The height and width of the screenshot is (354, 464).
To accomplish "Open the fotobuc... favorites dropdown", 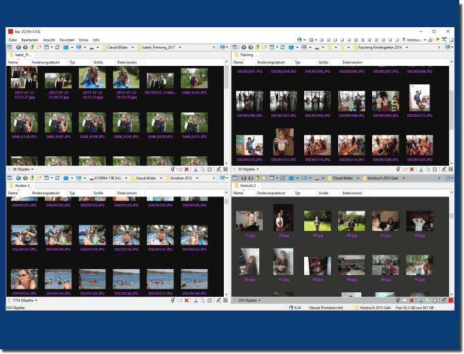I will 425,40.
